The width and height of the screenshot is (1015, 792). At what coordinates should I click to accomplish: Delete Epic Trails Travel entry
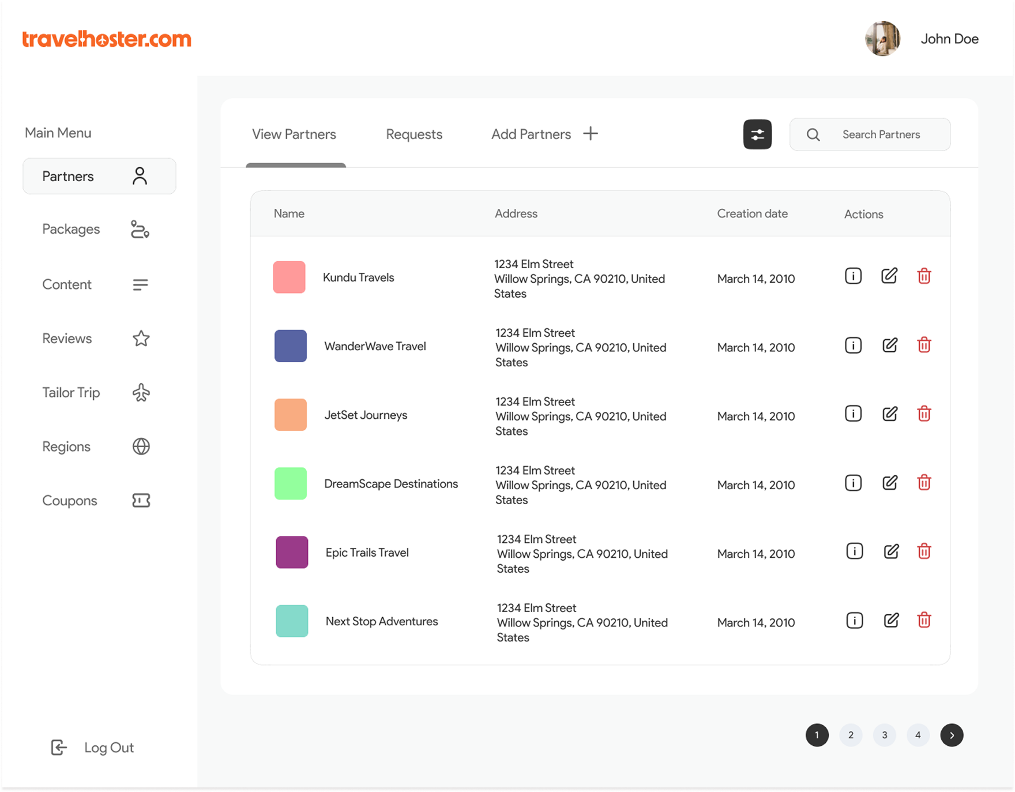(x=924, y=551)
